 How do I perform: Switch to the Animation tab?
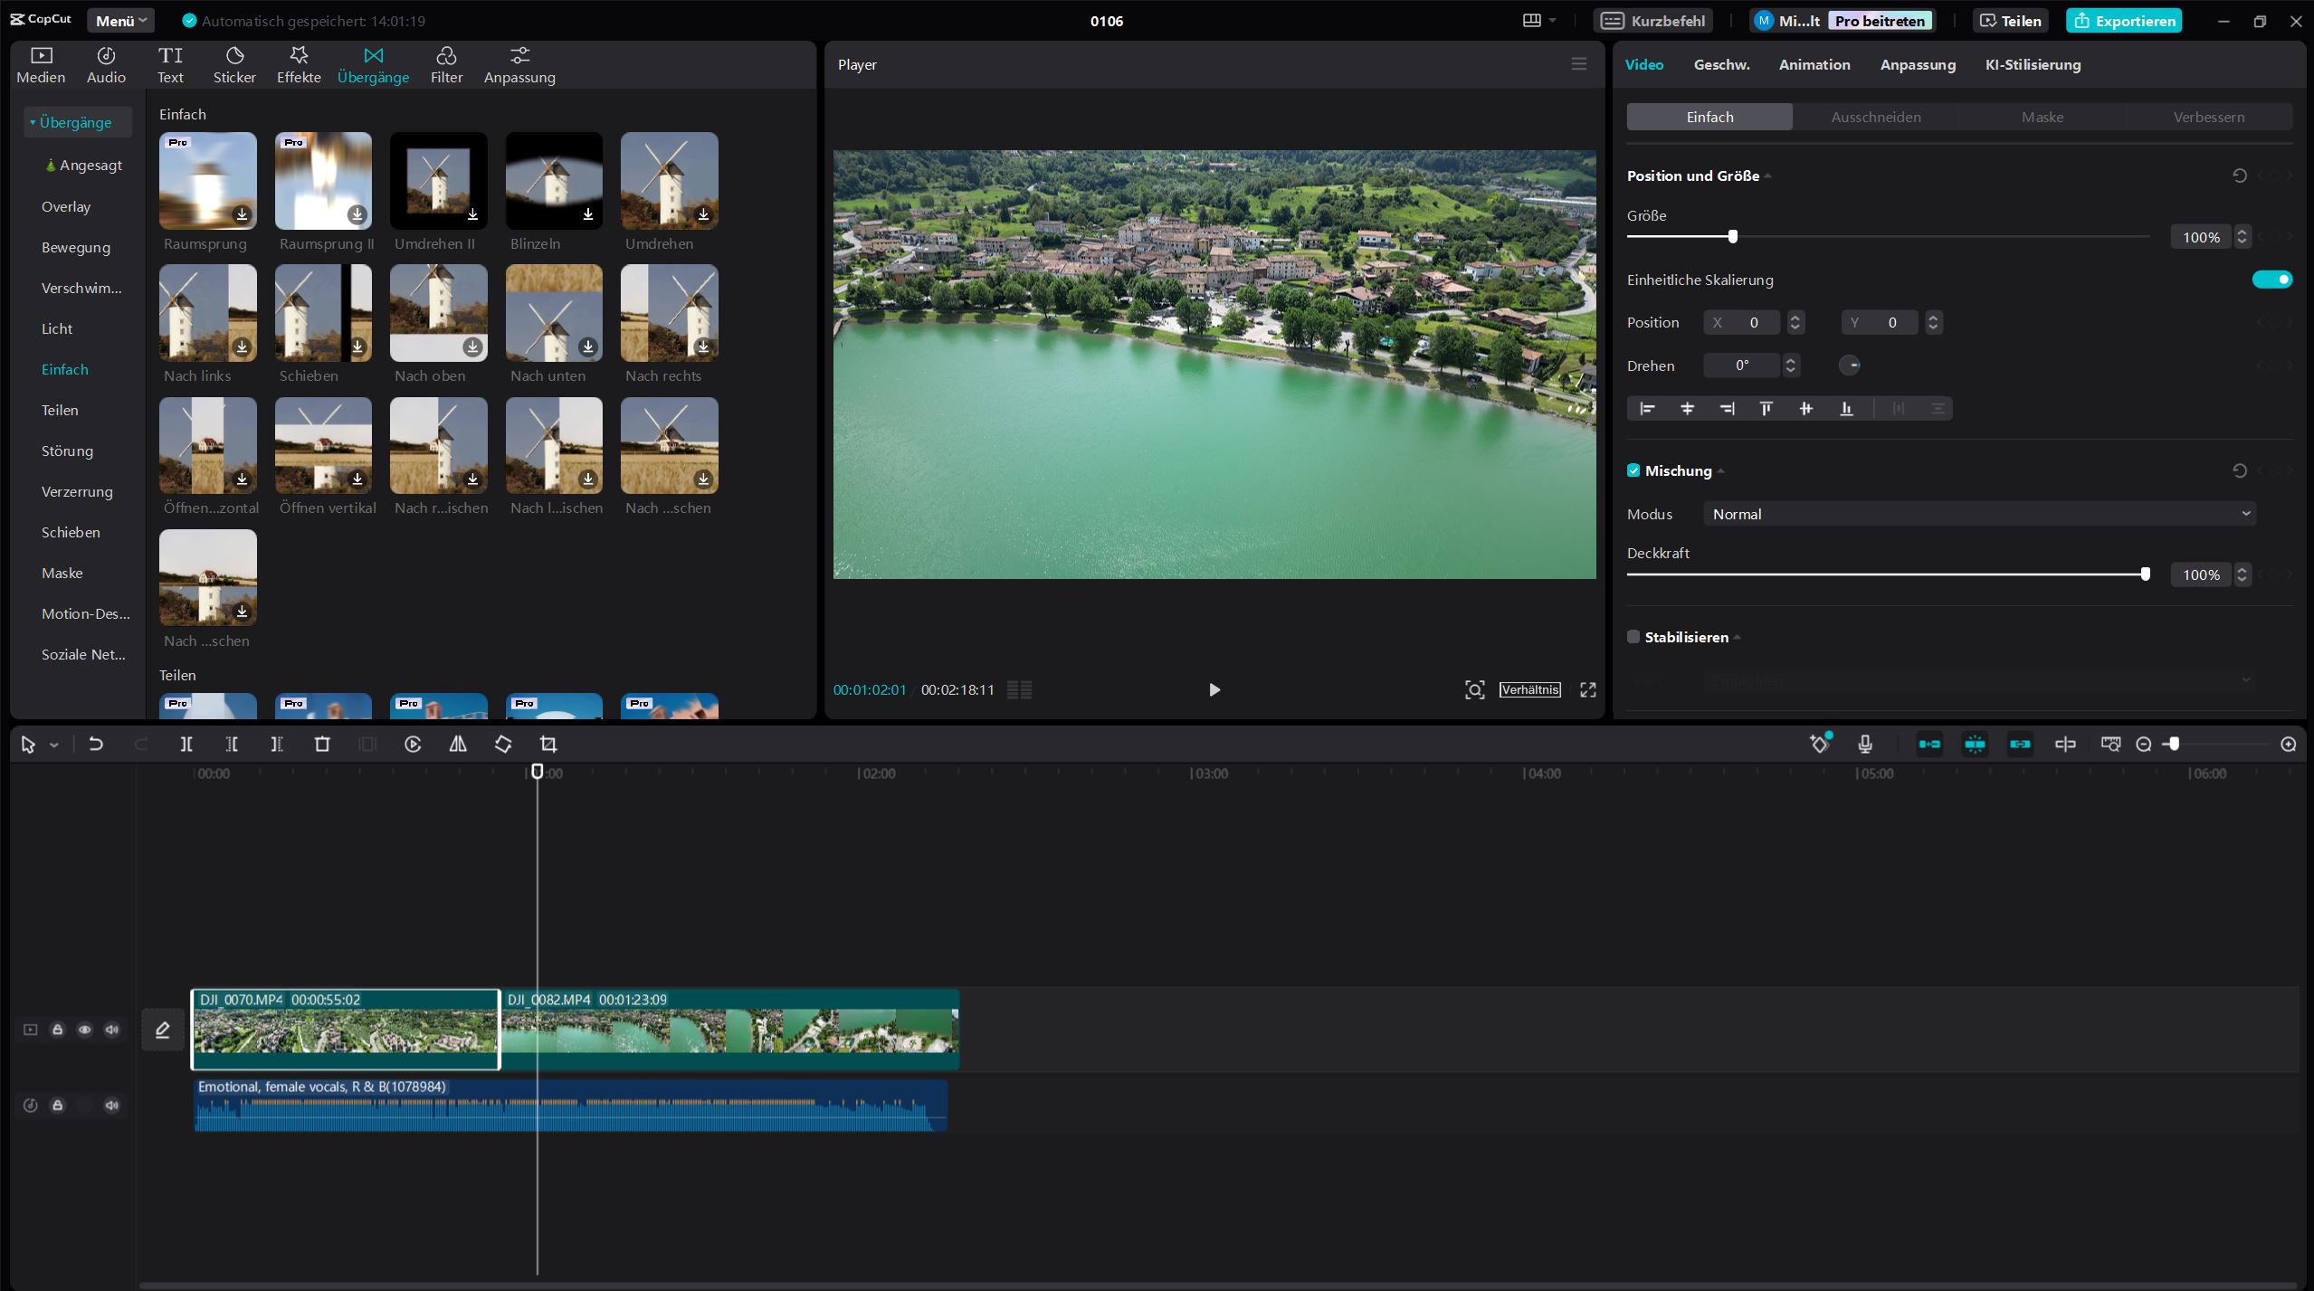pos(1814,64)
